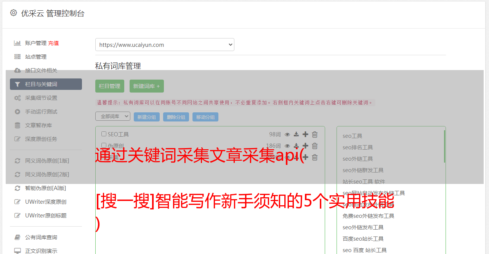Click the refresh icon for 同义词伪原创[1版]

pyautogui.click(x=18, y=161)
